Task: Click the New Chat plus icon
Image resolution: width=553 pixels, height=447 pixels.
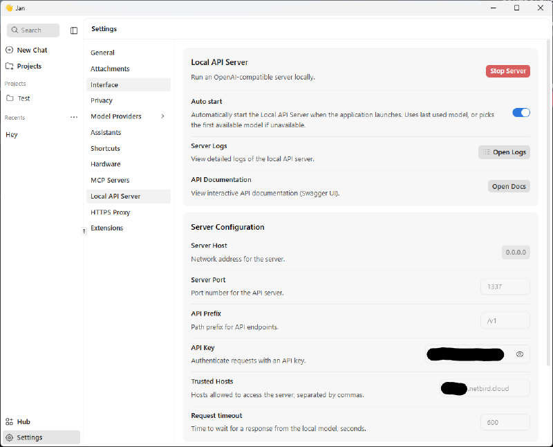Action: (10, 50)
